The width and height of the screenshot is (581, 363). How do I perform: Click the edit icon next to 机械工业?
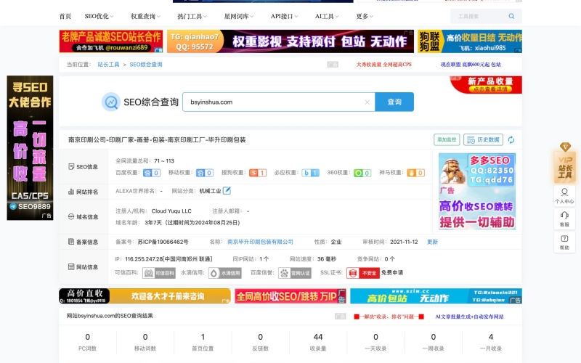[x=227, y=191]
